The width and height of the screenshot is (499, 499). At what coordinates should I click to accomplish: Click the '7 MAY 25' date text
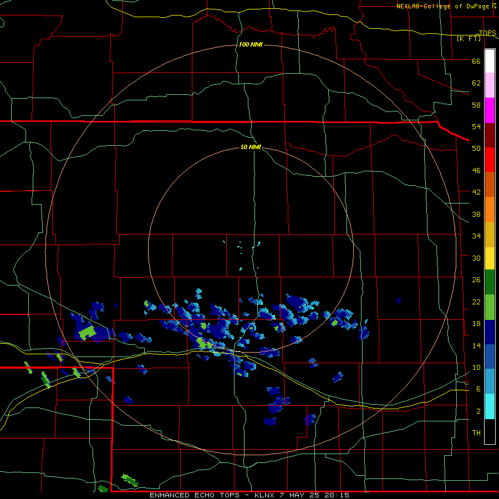[x=301, y=495]
